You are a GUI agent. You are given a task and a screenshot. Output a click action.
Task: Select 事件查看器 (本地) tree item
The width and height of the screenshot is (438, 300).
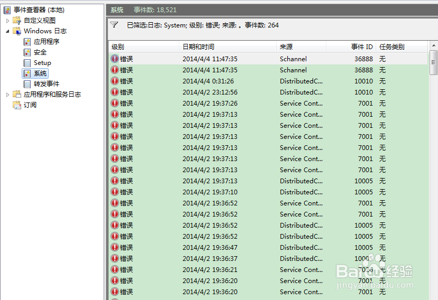(39, 10)
